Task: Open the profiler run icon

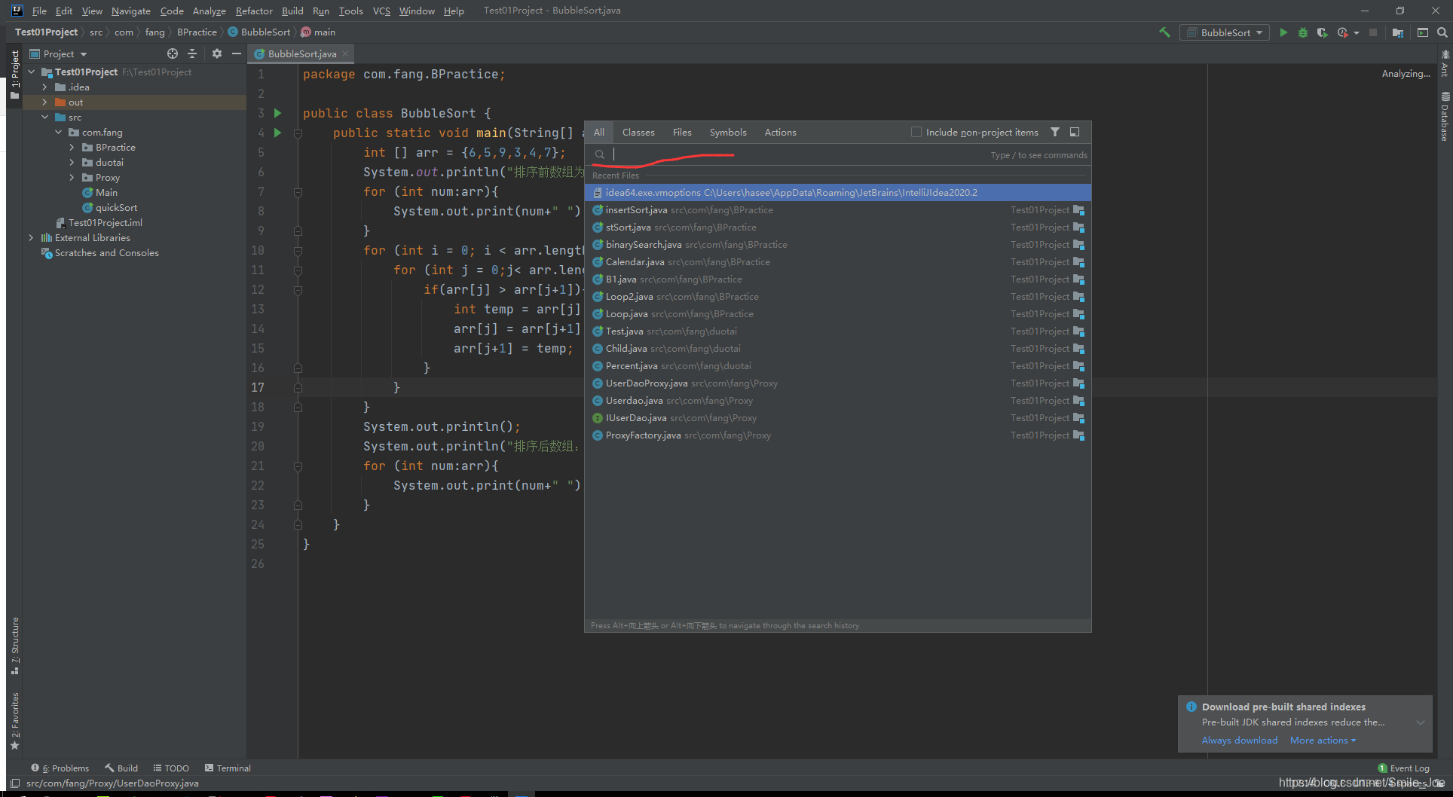Action: click(x=1342, y=32)
